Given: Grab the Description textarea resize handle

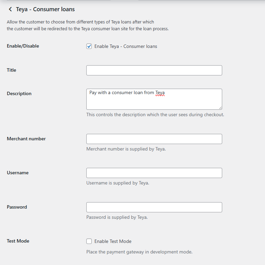Looking at the screenshot, I should 220,108.
